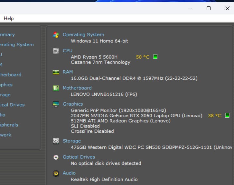Click the Audio speaker icon
Viewport: 234px width, 185px height.
click(x=56, y=173)
